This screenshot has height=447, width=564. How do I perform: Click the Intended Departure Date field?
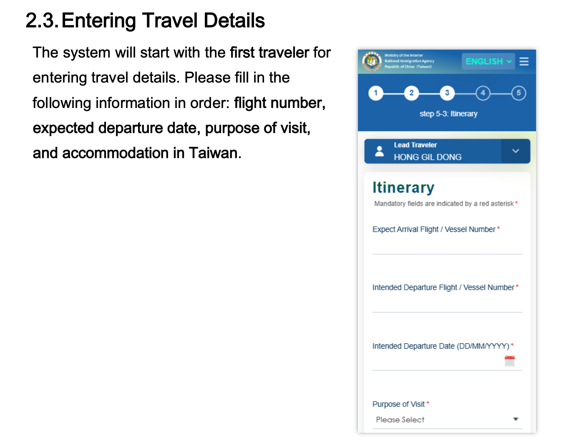coord(438,362)
